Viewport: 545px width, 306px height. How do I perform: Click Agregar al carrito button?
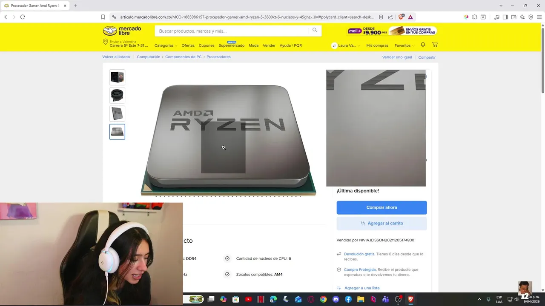(x=381, y=223)
